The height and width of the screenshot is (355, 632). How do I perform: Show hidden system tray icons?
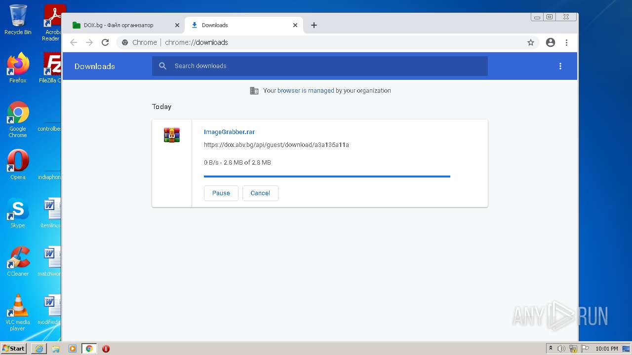click(551, 349)
